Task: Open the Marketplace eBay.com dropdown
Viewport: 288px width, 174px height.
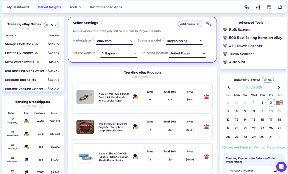Action: click(115, 41)
